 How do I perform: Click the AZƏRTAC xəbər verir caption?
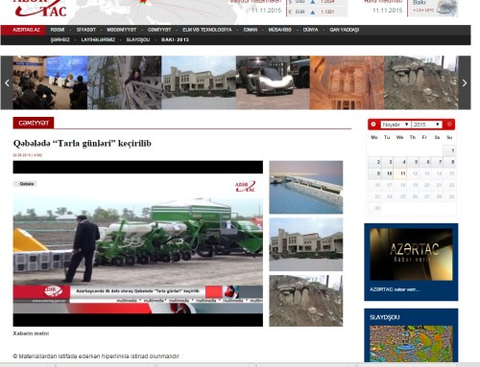[x=395, y=289]
